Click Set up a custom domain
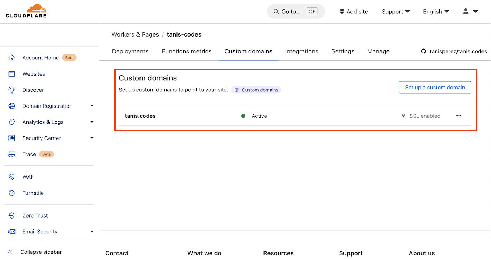Viewport: 491px width, 259px height. click(x=435, y=87)
